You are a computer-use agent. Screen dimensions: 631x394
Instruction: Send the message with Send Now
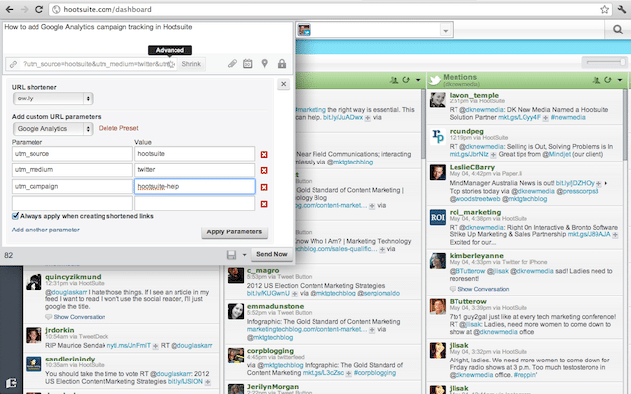coord(272,254)
